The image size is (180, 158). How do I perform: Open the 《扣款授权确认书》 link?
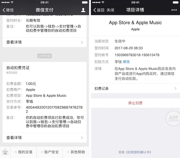(x=138, y=152)
